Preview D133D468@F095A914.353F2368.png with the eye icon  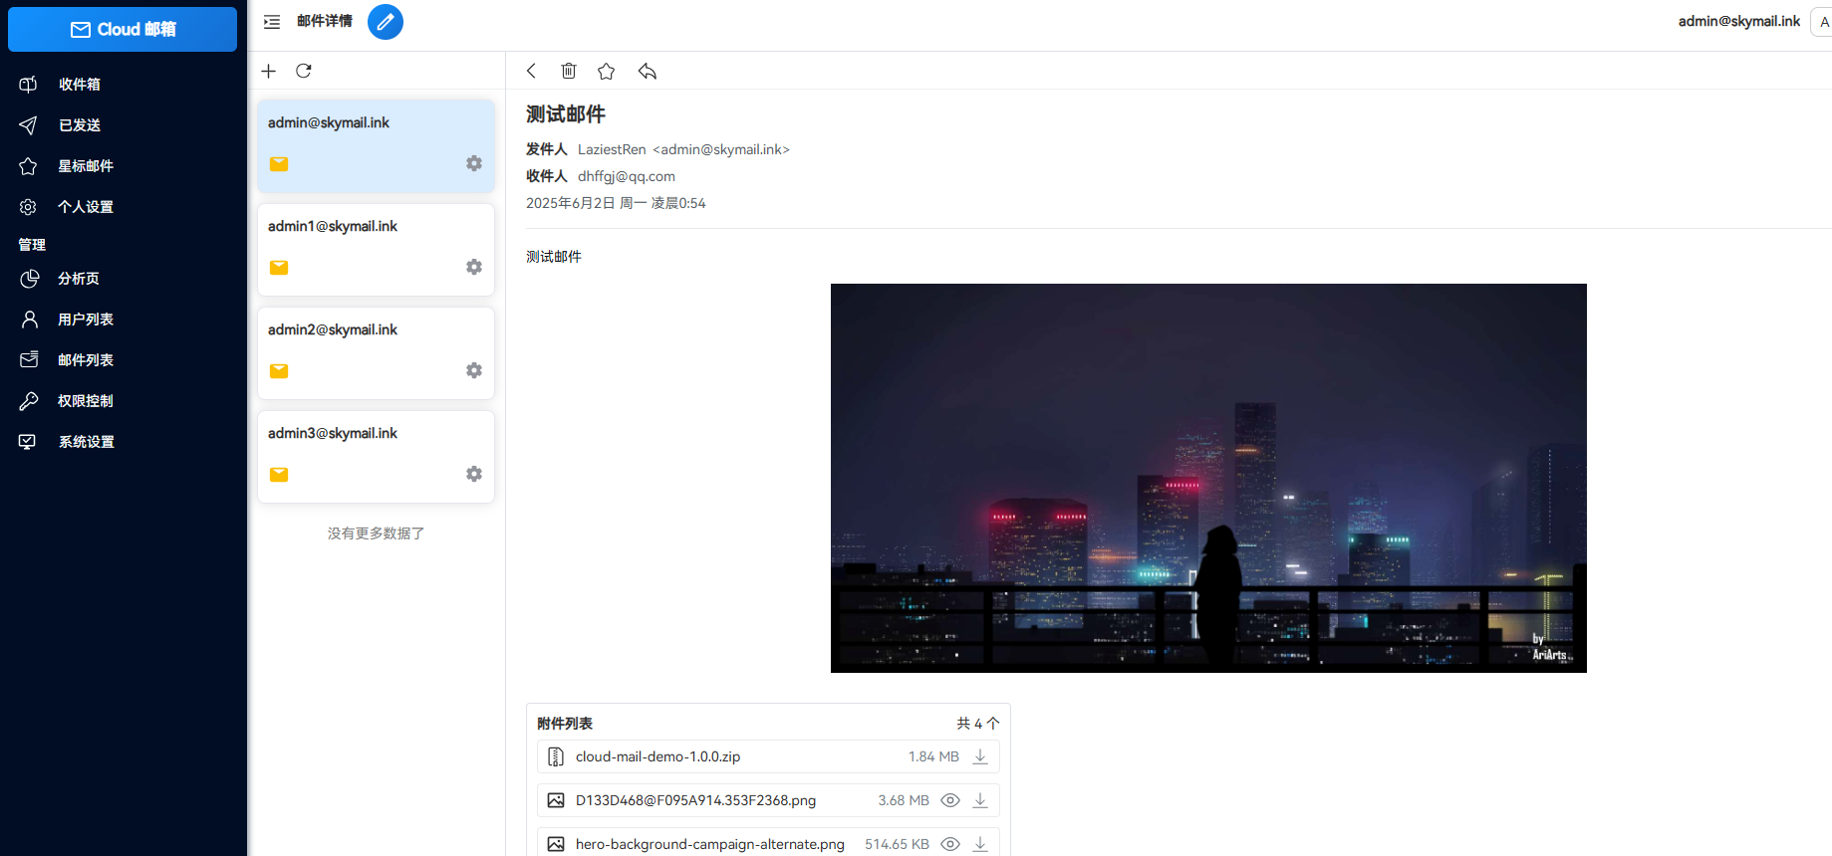(x=950, y=800)
